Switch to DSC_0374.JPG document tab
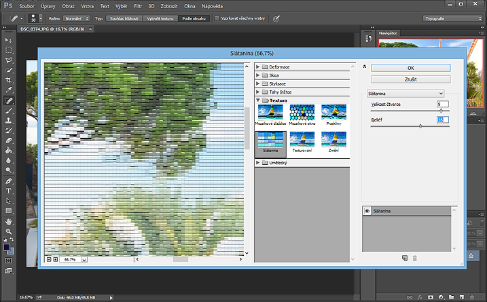Image resolution: width=487 pixels, height=302 pixels. 52,29
